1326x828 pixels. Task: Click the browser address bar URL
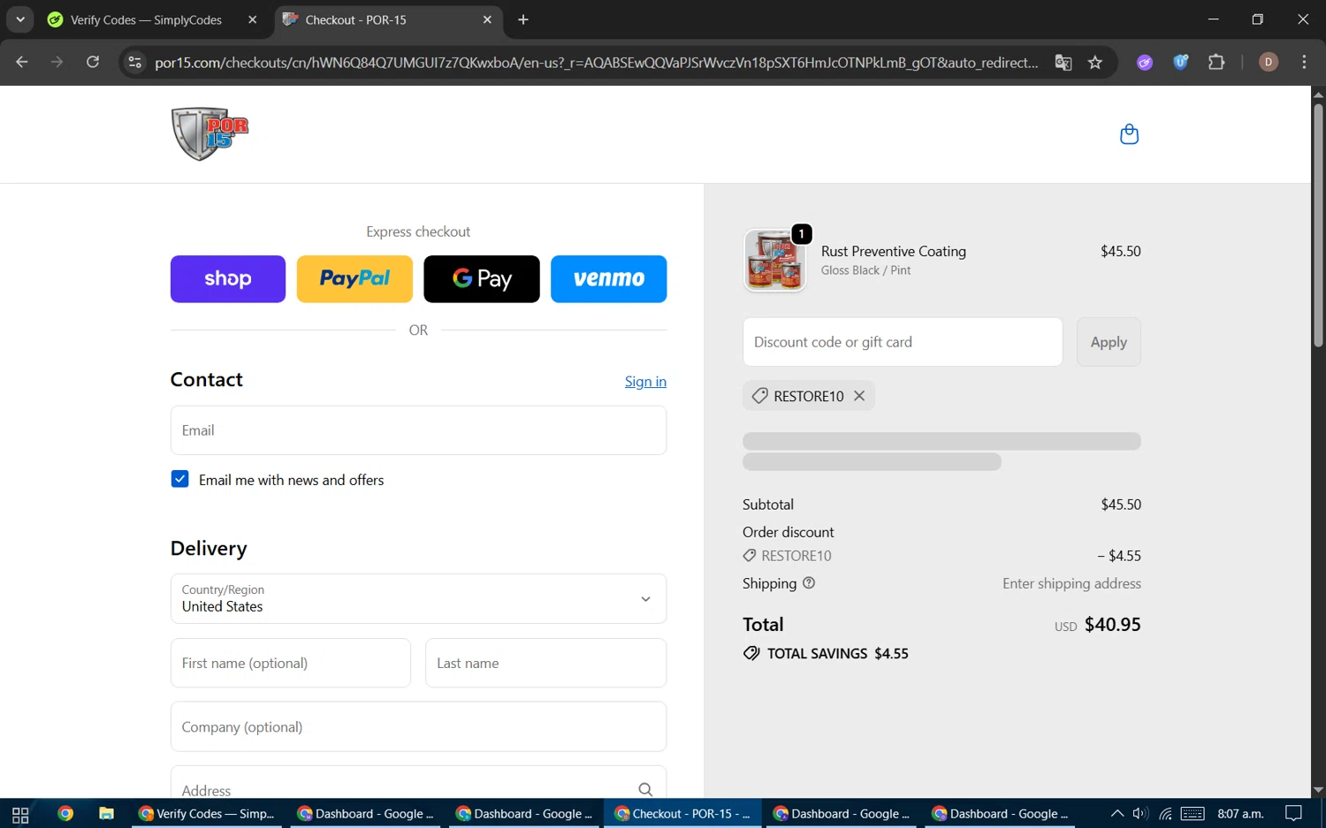(x=597, y=62)
